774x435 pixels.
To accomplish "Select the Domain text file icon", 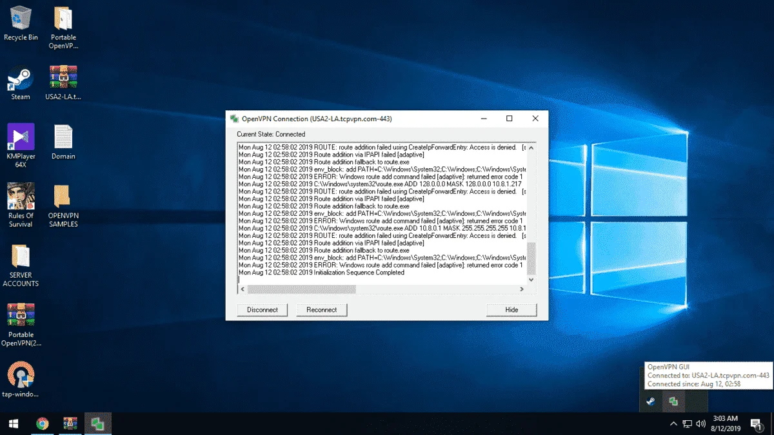I will [63, 142].
